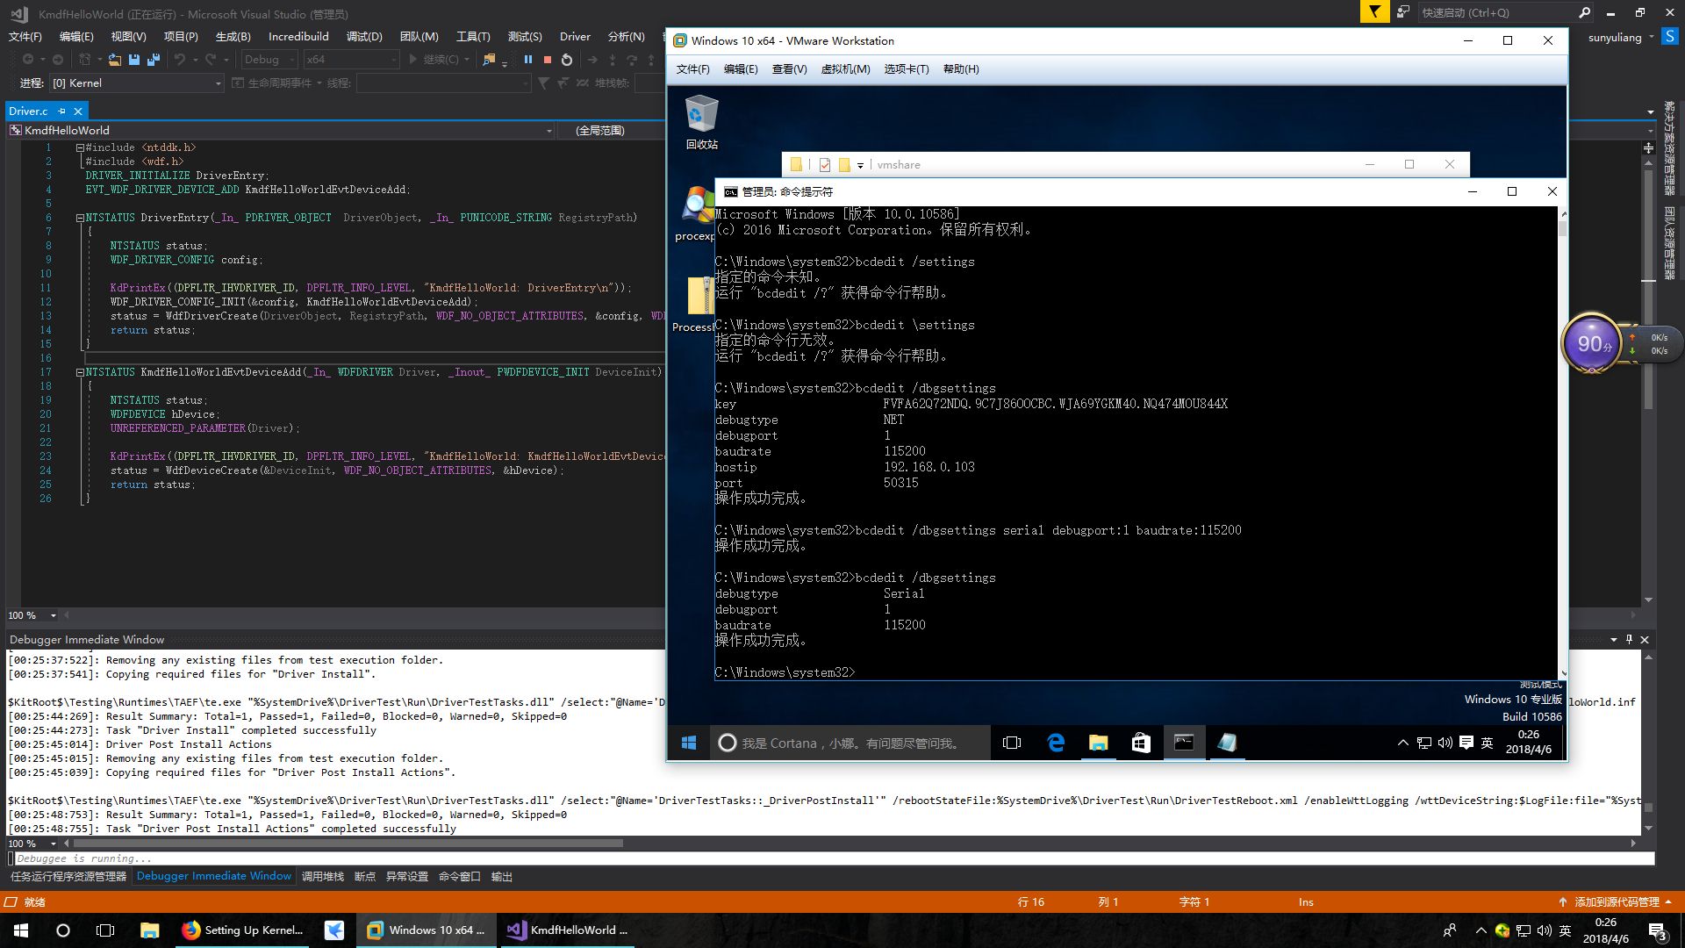Click the Cortana search box in VM
This screenshot has height=948, width=1685.
850,743
